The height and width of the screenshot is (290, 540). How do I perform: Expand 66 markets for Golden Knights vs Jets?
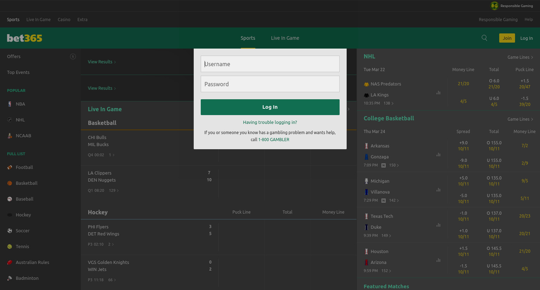pyautogui.click(x=112, y=280)
